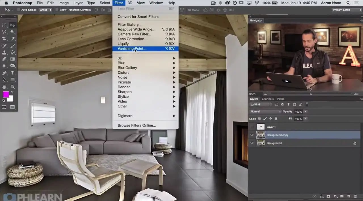This screenshot has height=201, width=363.
Task: Open the Fill slider dropdown arrow
Action: [306, 119]
